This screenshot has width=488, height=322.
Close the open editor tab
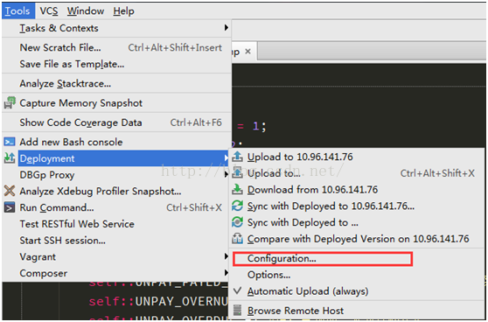(247, 52)
